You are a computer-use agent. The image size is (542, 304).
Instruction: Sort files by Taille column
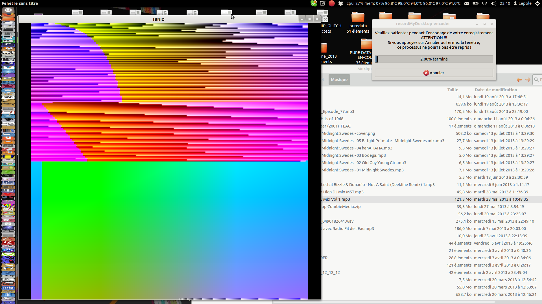tap(453, 90)
